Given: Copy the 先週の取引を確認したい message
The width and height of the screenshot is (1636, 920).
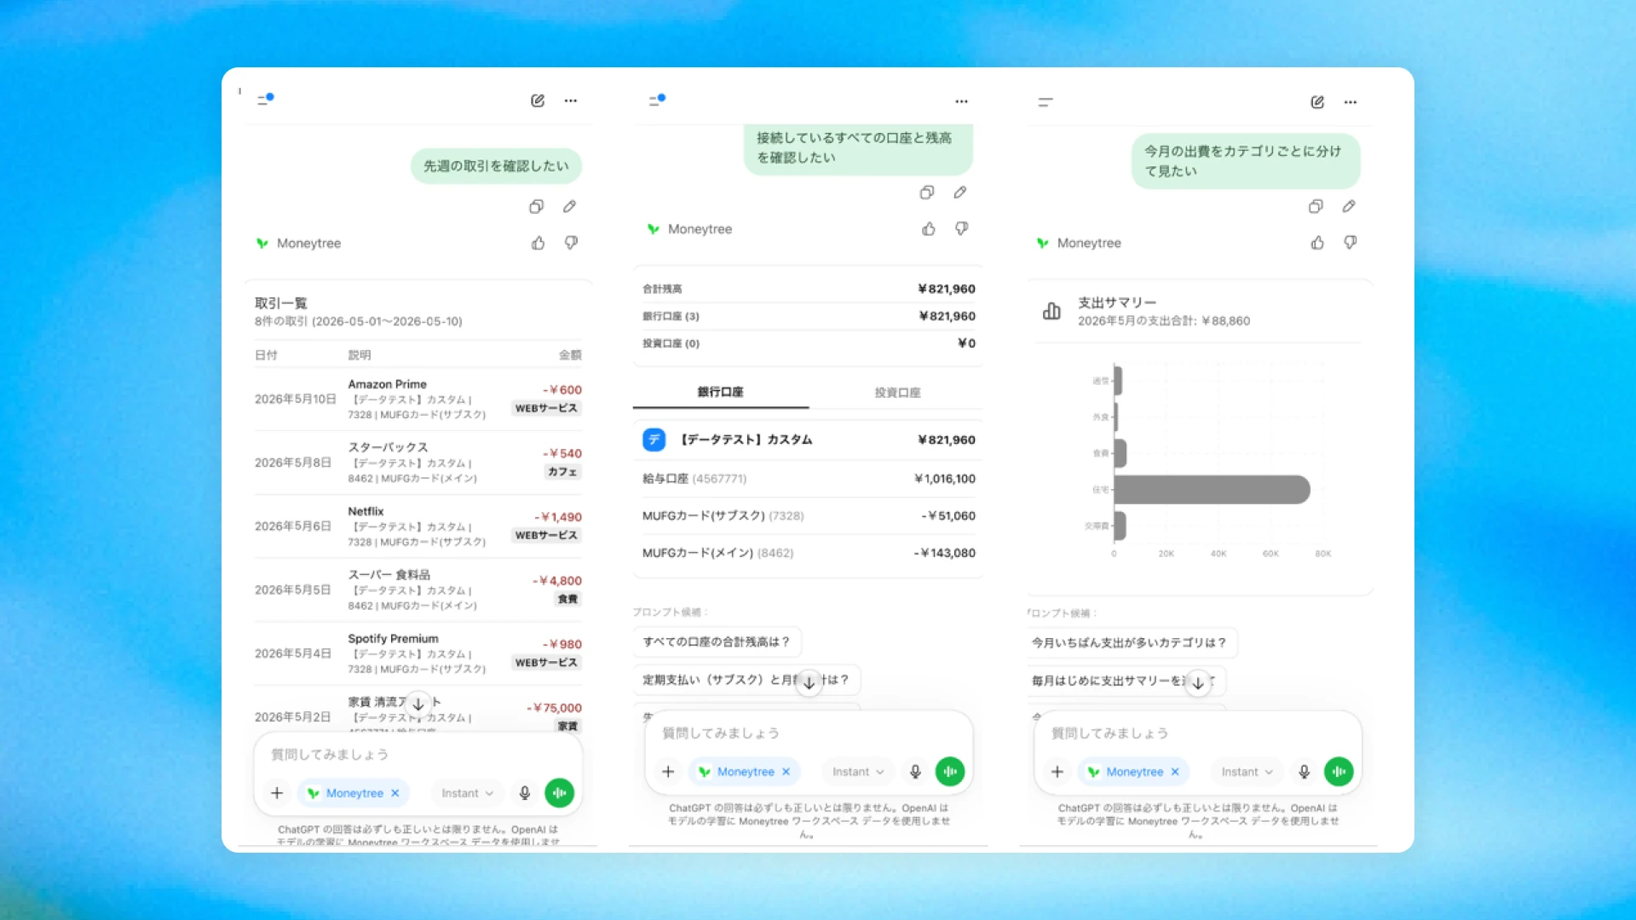Looking at the screenshot, I should (x=536, y=206).
